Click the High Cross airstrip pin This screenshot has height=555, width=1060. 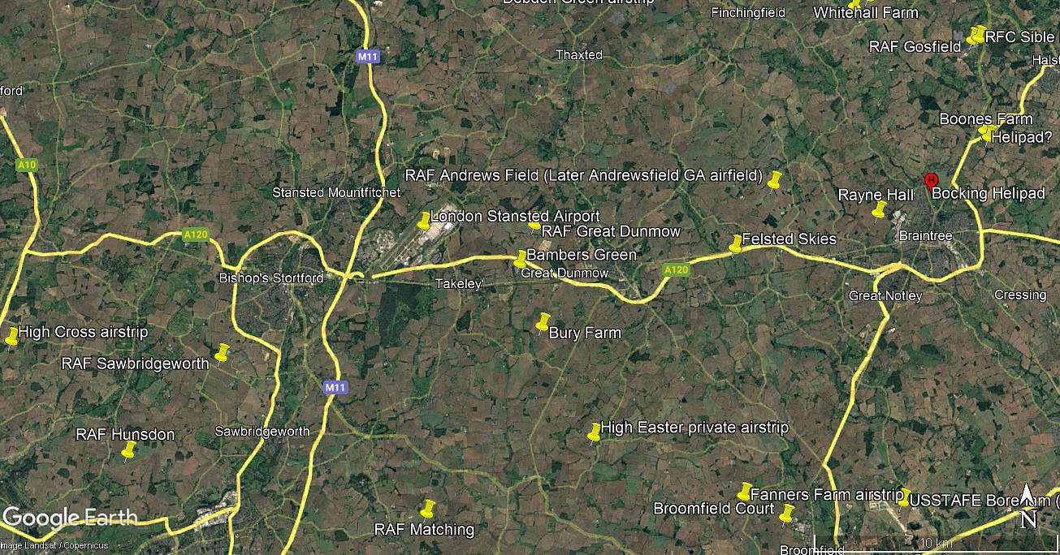click(11, 337)
